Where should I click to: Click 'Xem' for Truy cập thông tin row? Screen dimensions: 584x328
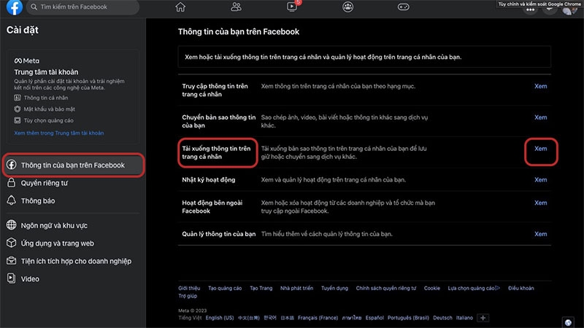540,86
